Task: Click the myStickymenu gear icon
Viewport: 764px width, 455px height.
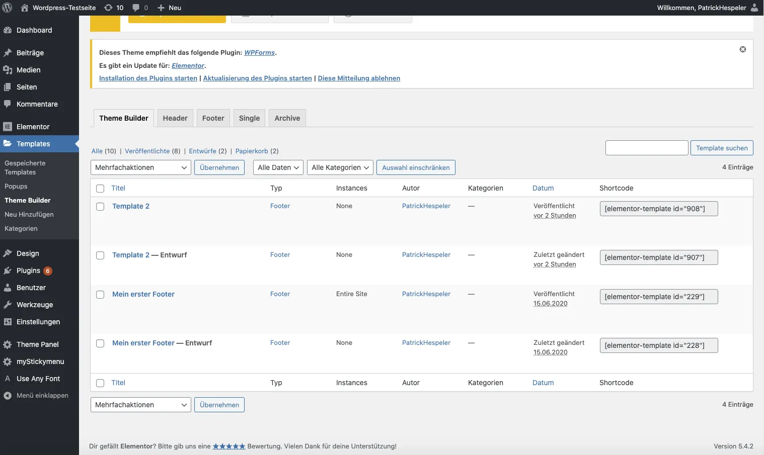Action: coord(8,361)
